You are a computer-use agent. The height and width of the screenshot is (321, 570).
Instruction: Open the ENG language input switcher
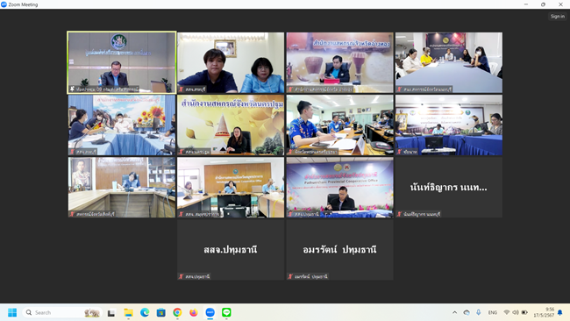[493, 312]
